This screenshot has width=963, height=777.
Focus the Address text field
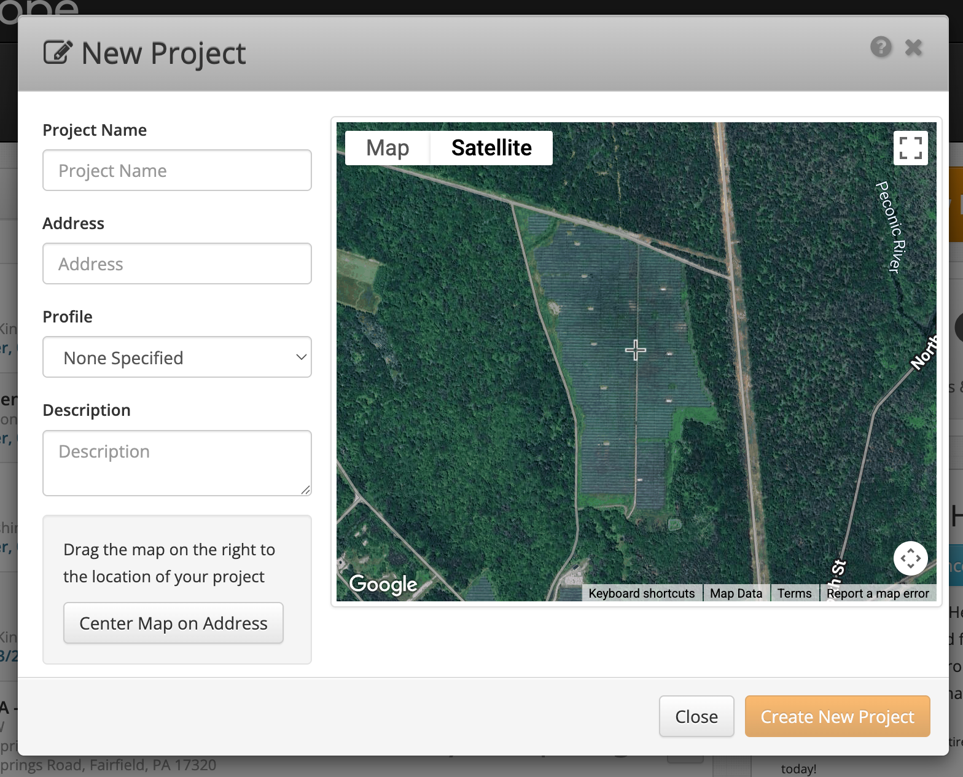177,264
